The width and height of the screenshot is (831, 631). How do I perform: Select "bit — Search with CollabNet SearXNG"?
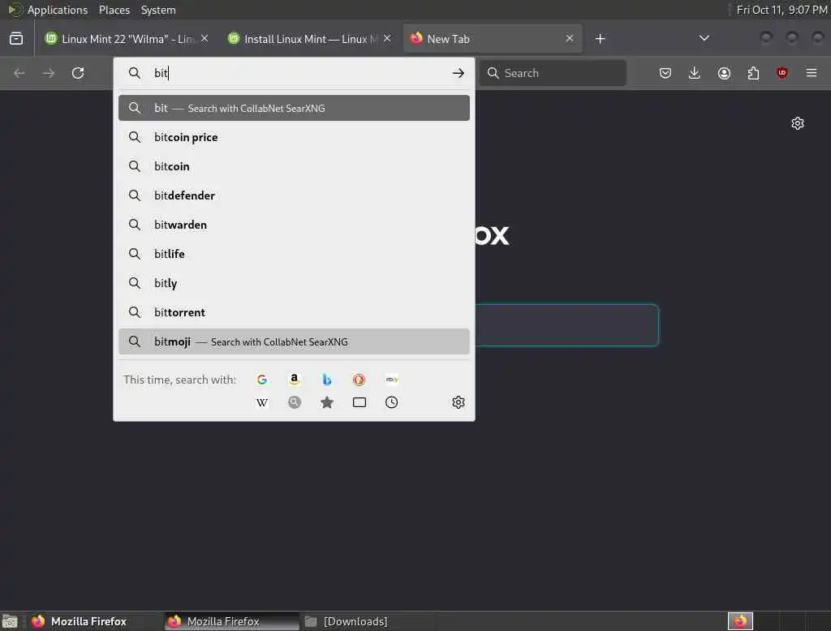[x=294, y=108]
